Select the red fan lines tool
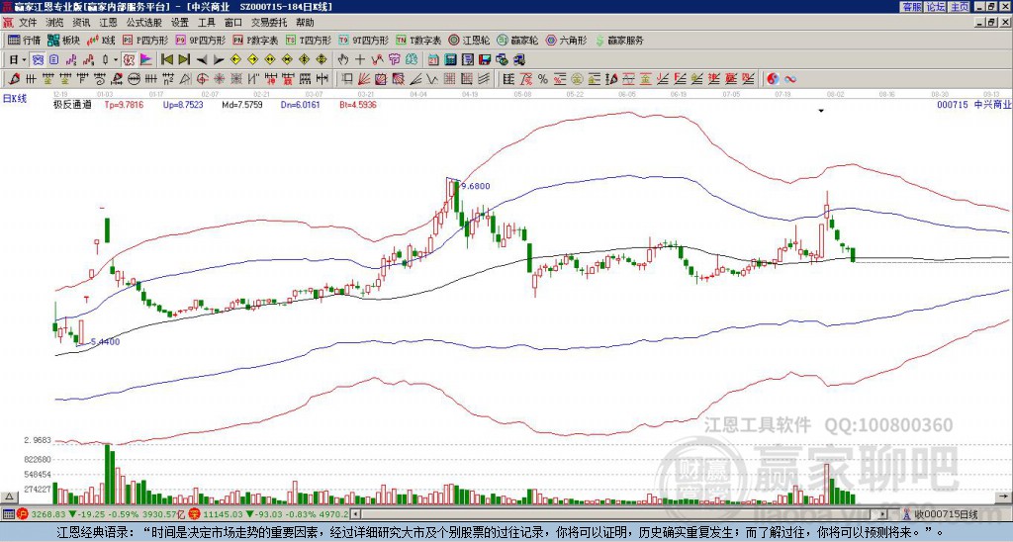Image resolution: width=1013 pixels, height=542 pixels. pyautogui.click(x=364, y=79)
